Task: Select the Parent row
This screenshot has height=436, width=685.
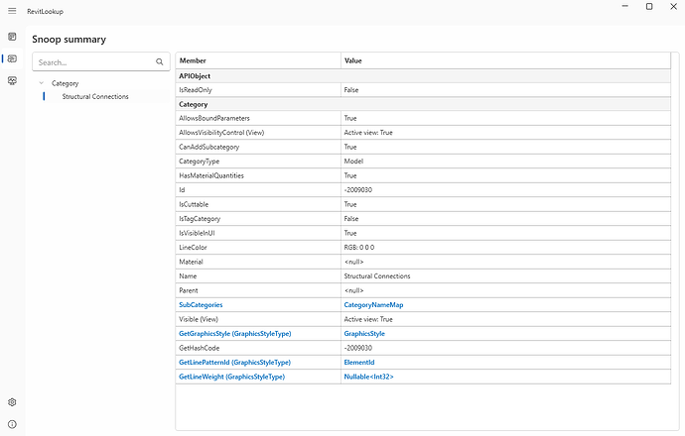Action: point(423,290)
